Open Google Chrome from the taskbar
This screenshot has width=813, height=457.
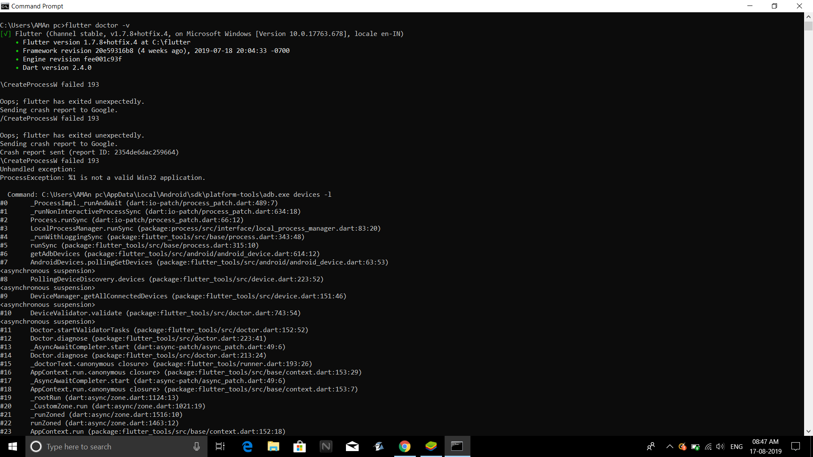pos(405,446)
